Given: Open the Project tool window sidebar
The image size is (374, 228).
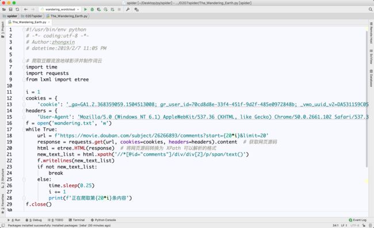Looking at the screenshot, I should click(3, 29).
